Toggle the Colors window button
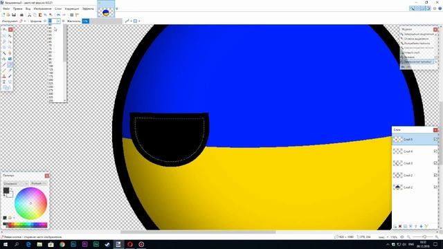Screen dimensions: 443x249 pos(428,8)
